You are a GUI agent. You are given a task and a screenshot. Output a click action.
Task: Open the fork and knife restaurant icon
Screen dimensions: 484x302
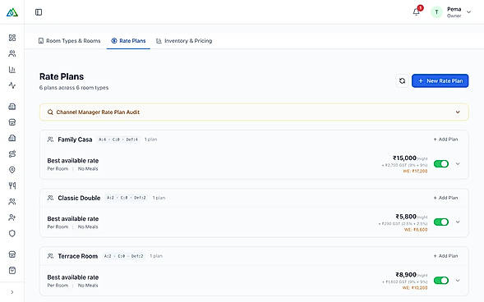pos(12,185)
